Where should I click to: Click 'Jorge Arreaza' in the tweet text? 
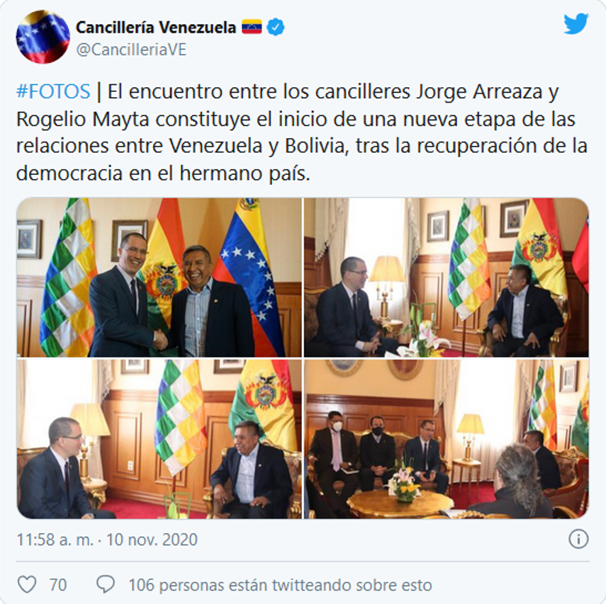tap(479, 92)
